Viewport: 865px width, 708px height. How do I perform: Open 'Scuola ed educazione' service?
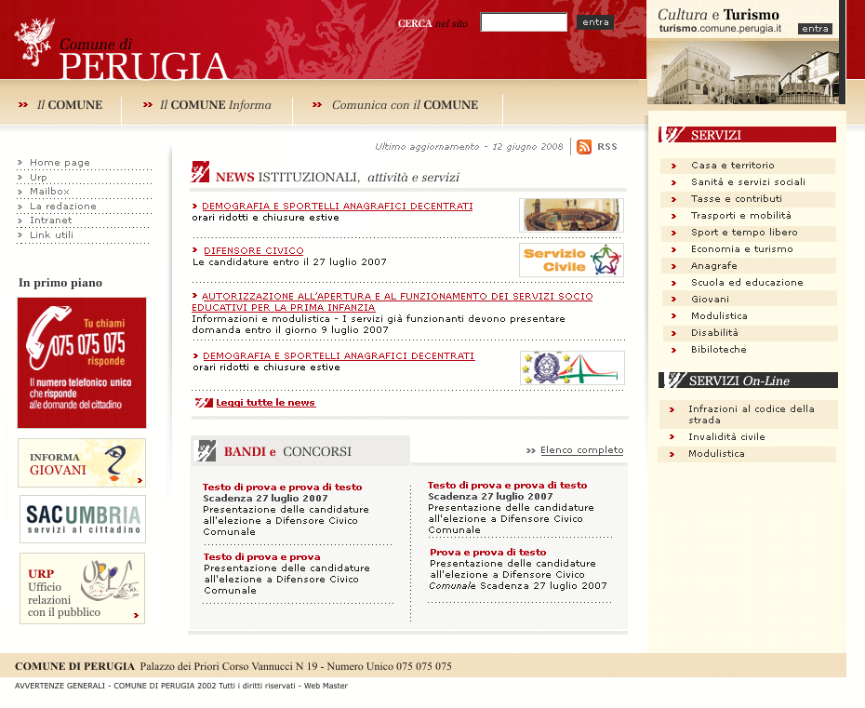click(x=747, y=282)
